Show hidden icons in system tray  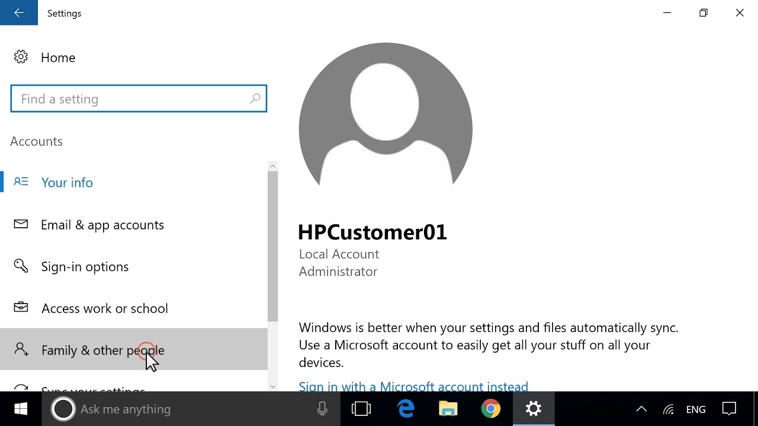(x=641, y=409)
